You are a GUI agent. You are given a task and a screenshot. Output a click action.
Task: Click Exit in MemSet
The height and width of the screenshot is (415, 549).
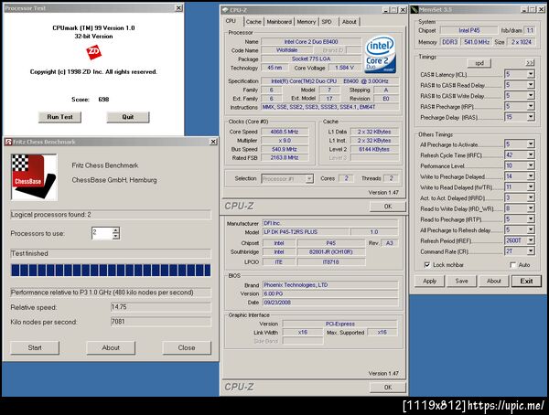(x=526, y=281)
